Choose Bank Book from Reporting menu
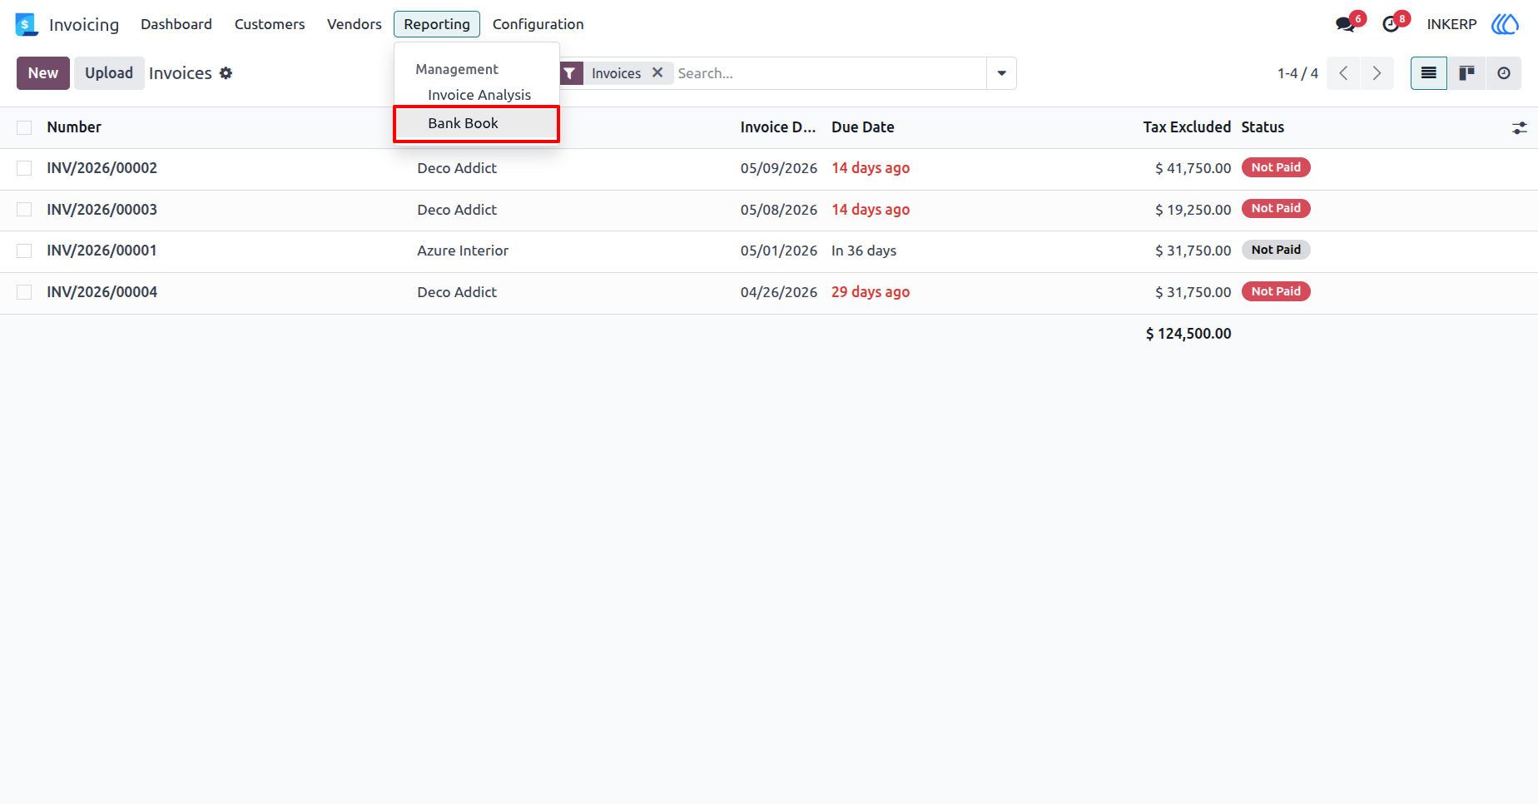This screenshot has height=804, width=1538. [x=476, y=123]
